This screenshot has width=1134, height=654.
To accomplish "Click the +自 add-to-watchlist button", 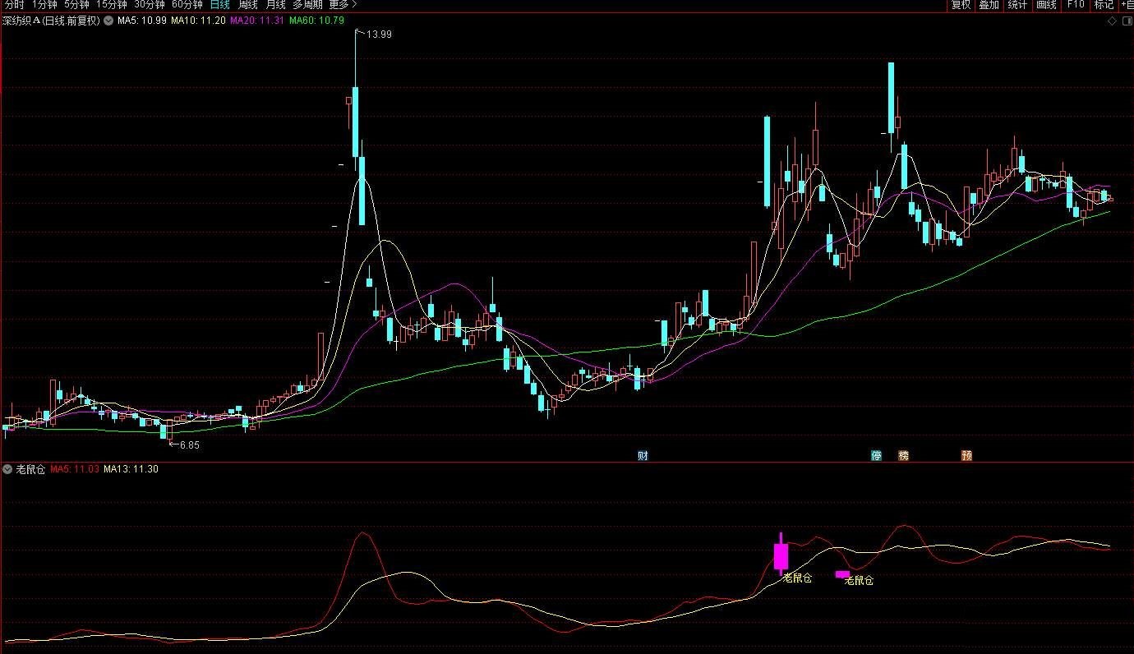I will point(1127,5).
